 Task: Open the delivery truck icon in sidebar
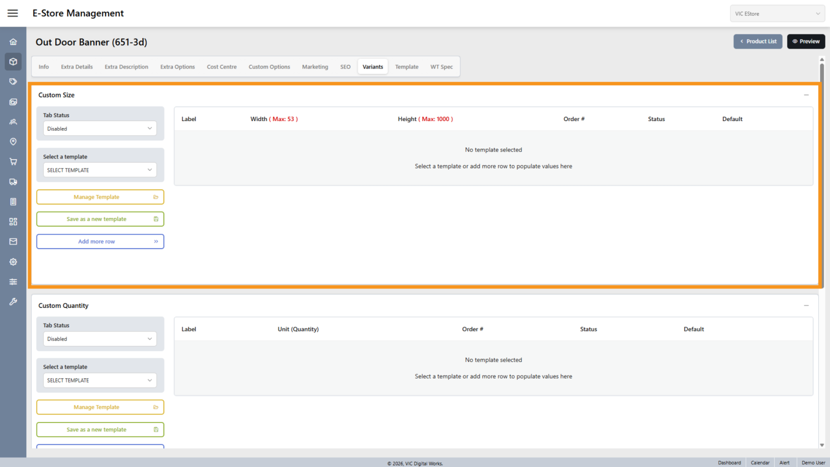[x=13, y=182]
